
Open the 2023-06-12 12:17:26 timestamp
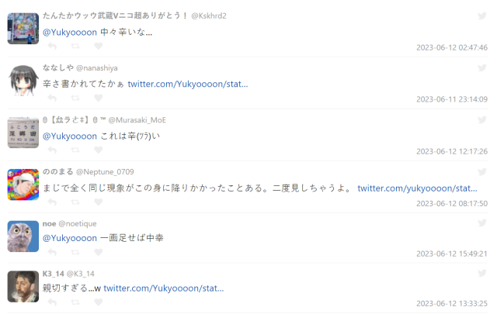point(452,152)
